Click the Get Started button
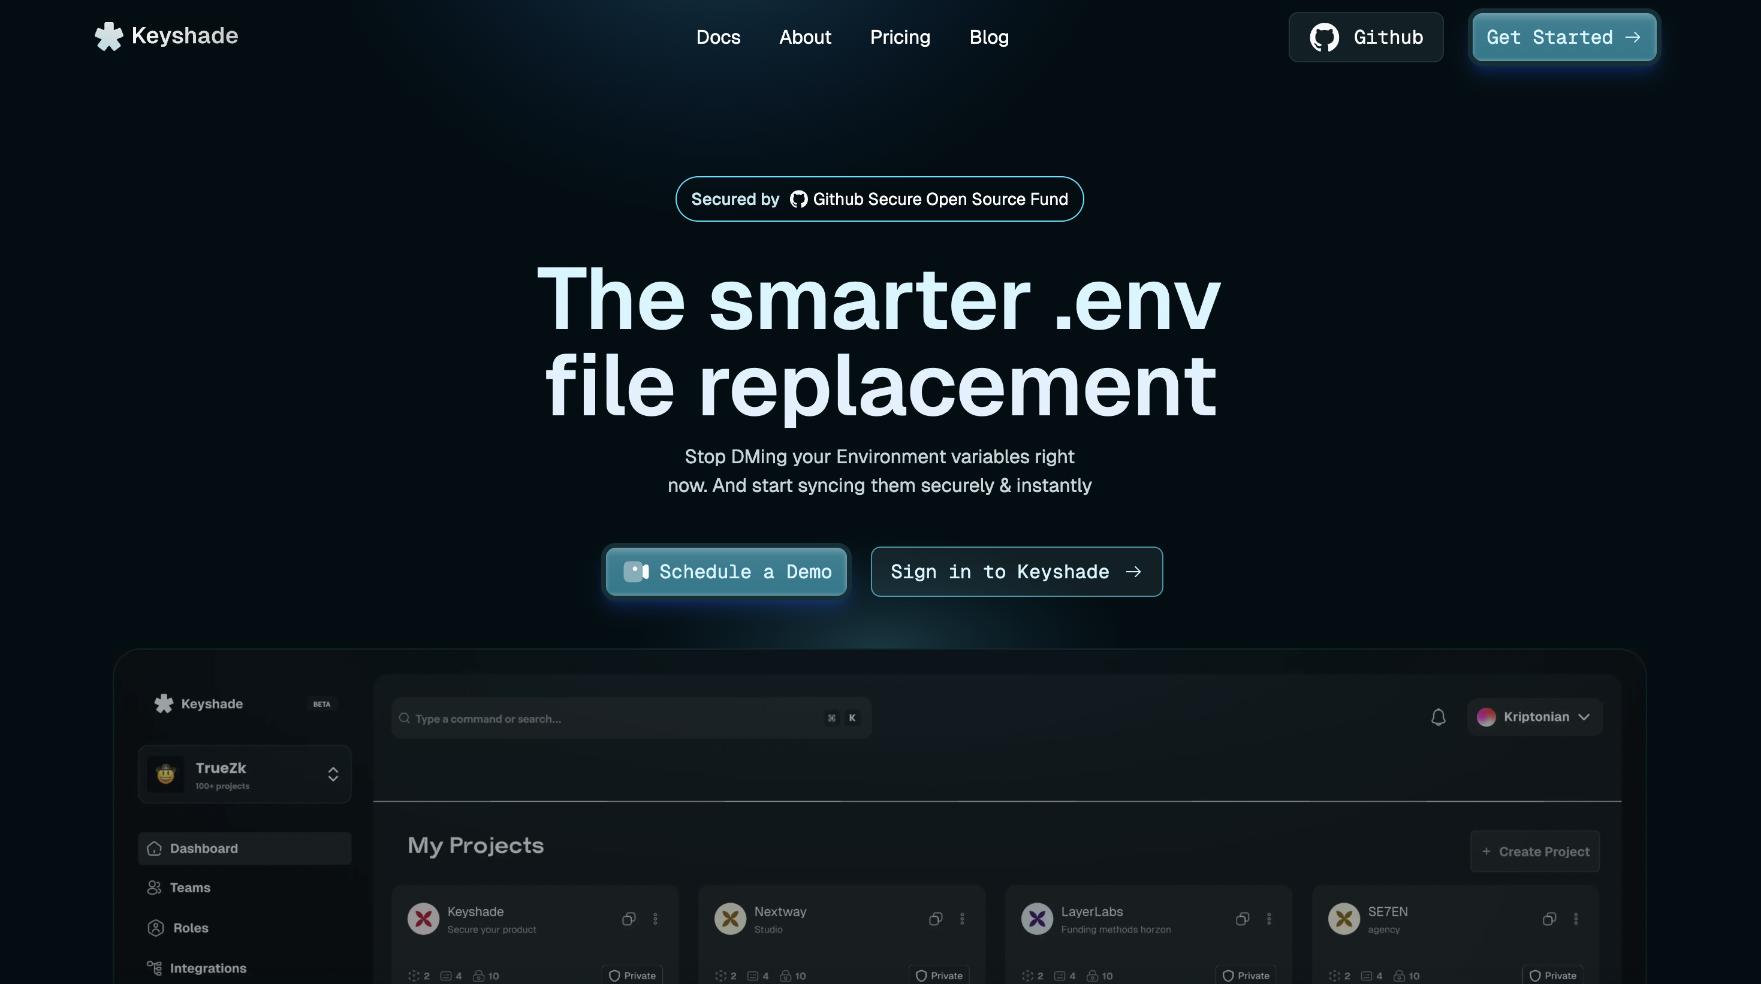This screenshot has width=1761, height=984. (1564, 37)
